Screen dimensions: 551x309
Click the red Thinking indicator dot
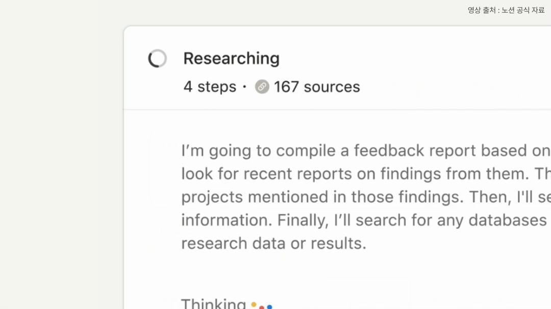click(261, 307)
